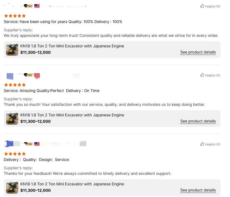Click Pro badge on the "Amazing Quality" review
230x197 pixels.
coord(28,75)
